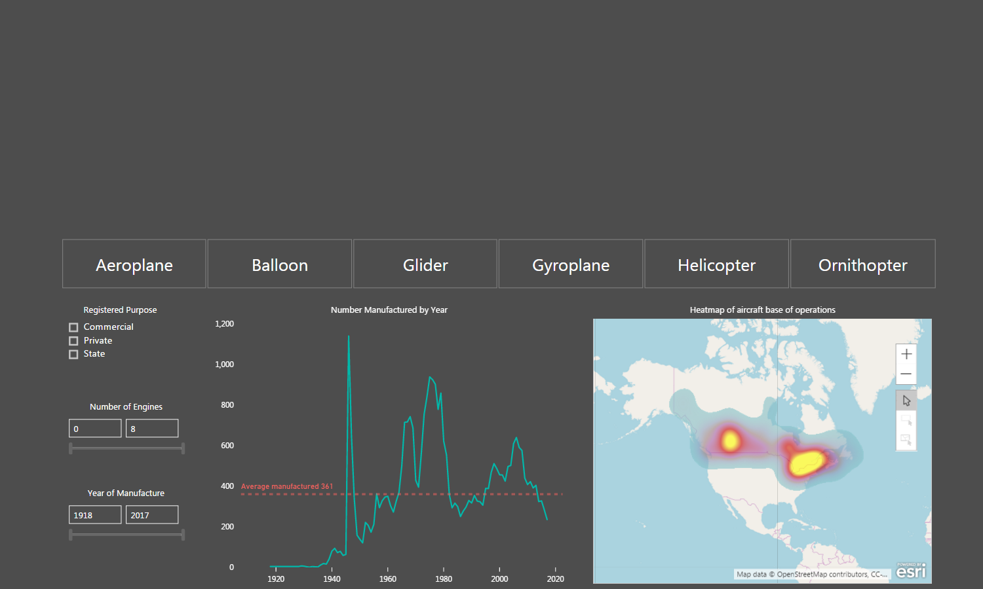
Task: Select the Aeroplane category tile
Action: click(134, 264)
